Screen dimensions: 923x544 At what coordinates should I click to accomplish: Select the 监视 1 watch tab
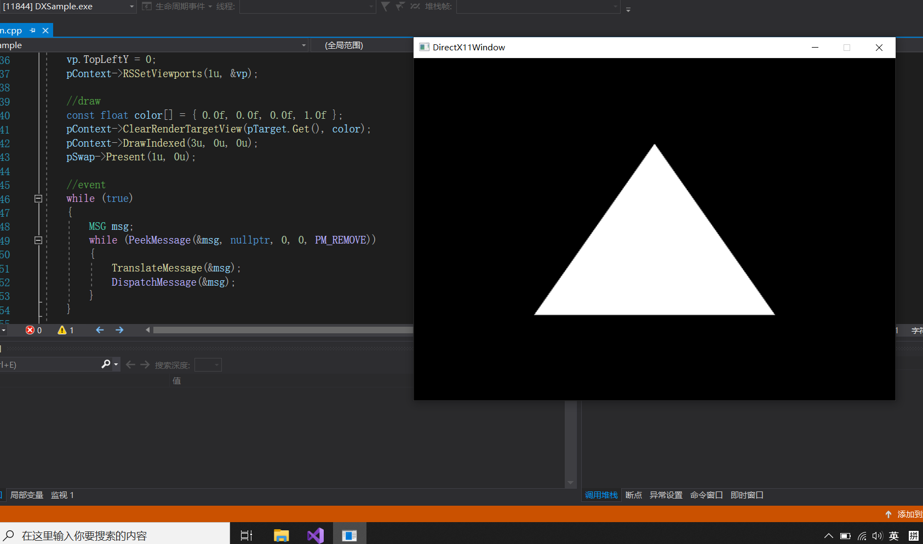(62, 495)
